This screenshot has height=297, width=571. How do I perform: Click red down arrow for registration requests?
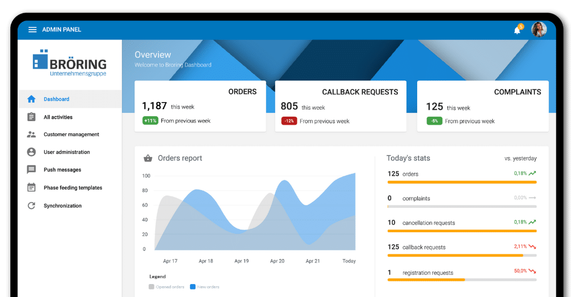click(x=532, y=271)
